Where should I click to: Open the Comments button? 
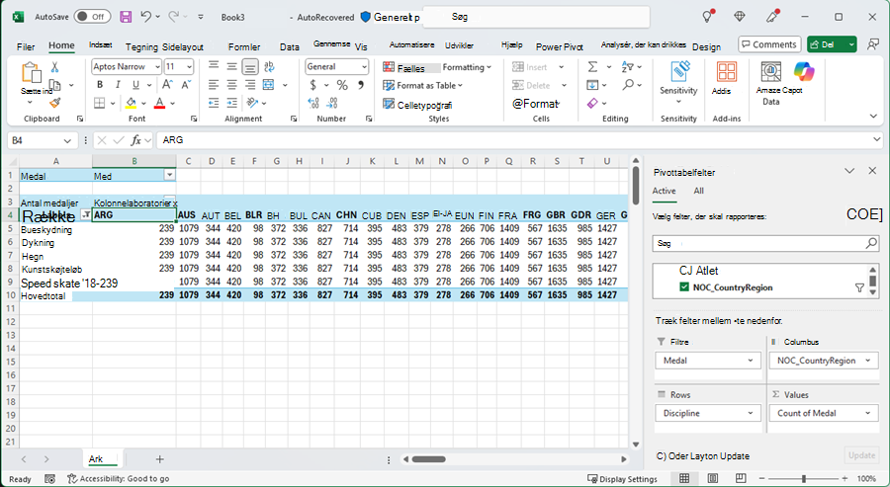[x=769, y=44]
